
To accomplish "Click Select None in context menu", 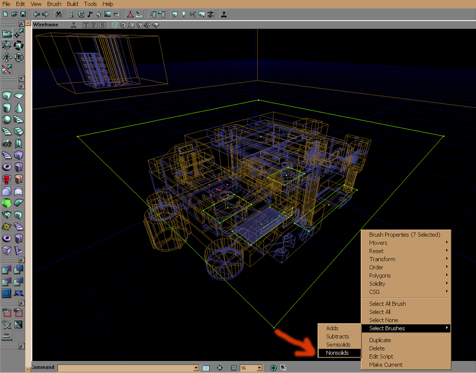I will [383, 320].
